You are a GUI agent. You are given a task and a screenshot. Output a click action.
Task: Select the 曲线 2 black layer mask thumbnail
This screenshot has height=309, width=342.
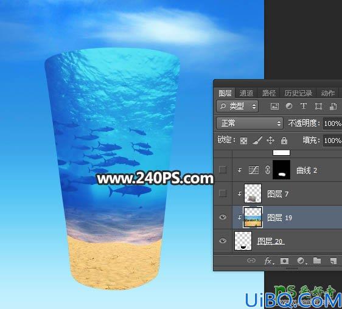(x=281, y=170)
